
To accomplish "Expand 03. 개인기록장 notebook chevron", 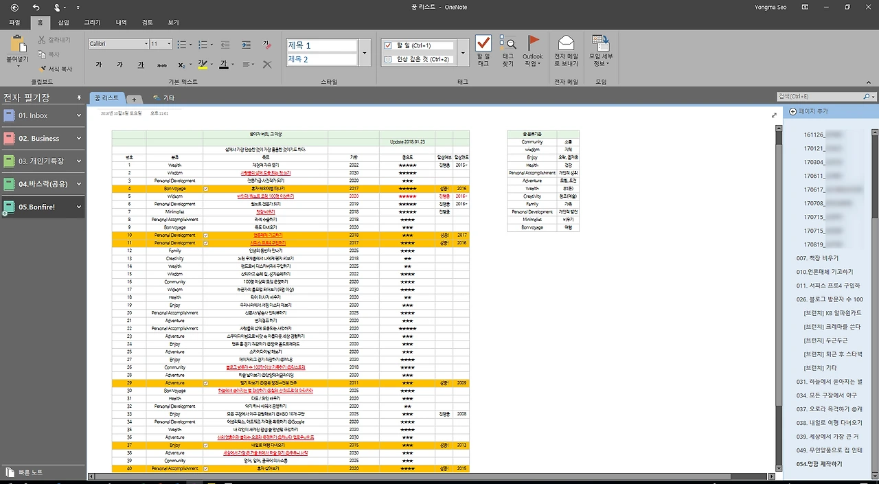I will coord(79,161).
